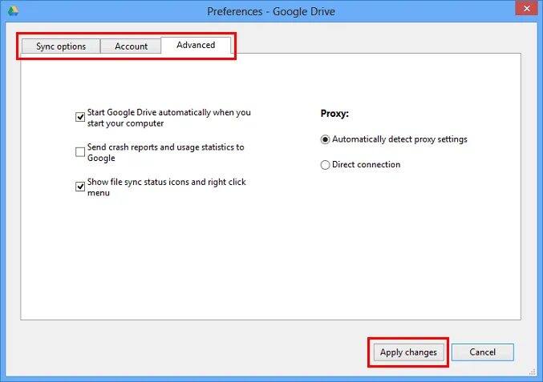The width and height of the screenshot is (543, 382).
Task: Click the window's bottom-right resize grip
Action: pyautogui.click(x=533, y=372)
